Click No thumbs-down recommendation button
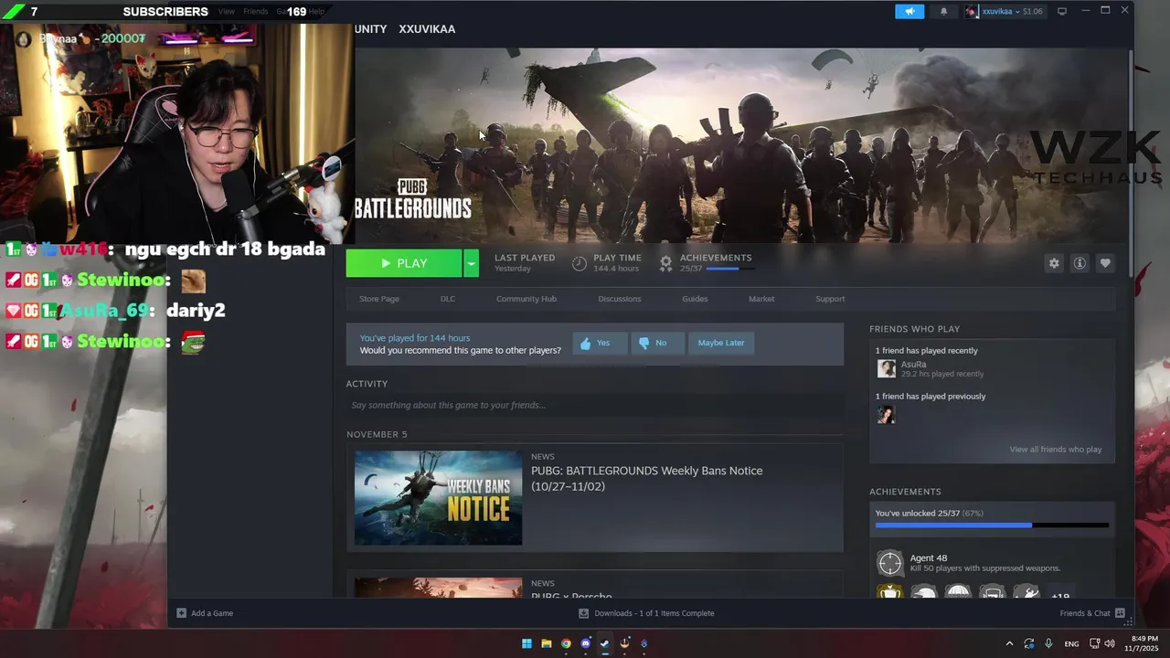This screenshot has height=658, width=1170. point(657,343)
